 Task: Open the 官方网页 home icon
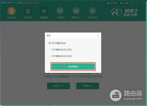(x=93, y=11)
